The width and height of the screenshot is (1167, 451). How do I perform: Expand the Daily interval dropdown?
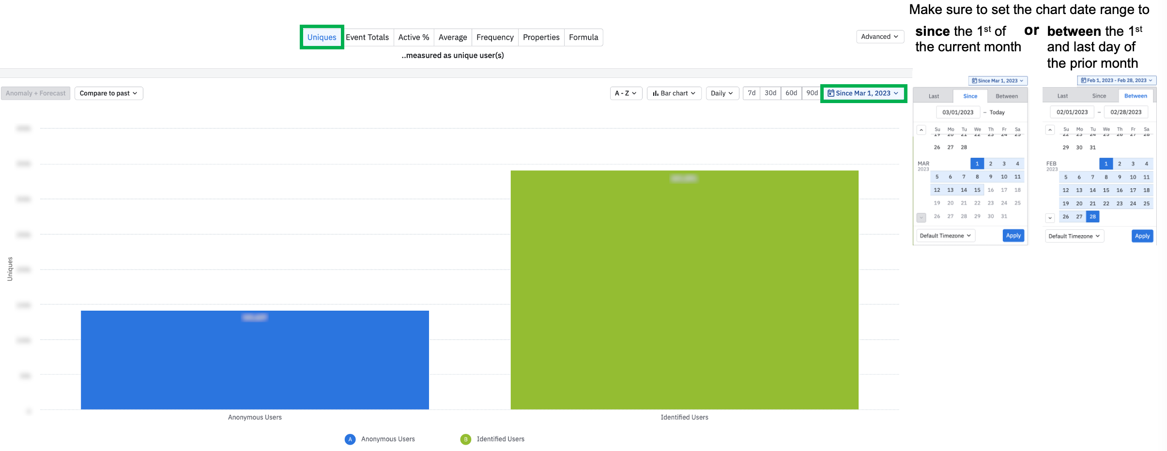pos(722,93)
